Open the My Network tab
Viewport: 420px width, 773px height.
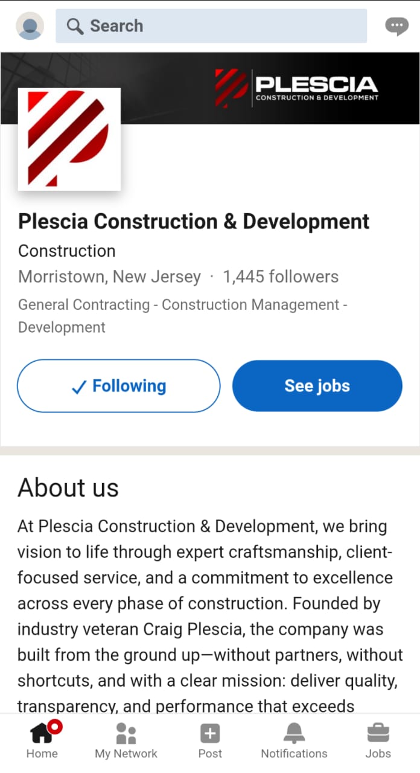coord(126,740)
